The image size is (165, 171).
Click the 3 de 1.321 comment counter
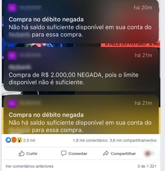tap(147, 166)
